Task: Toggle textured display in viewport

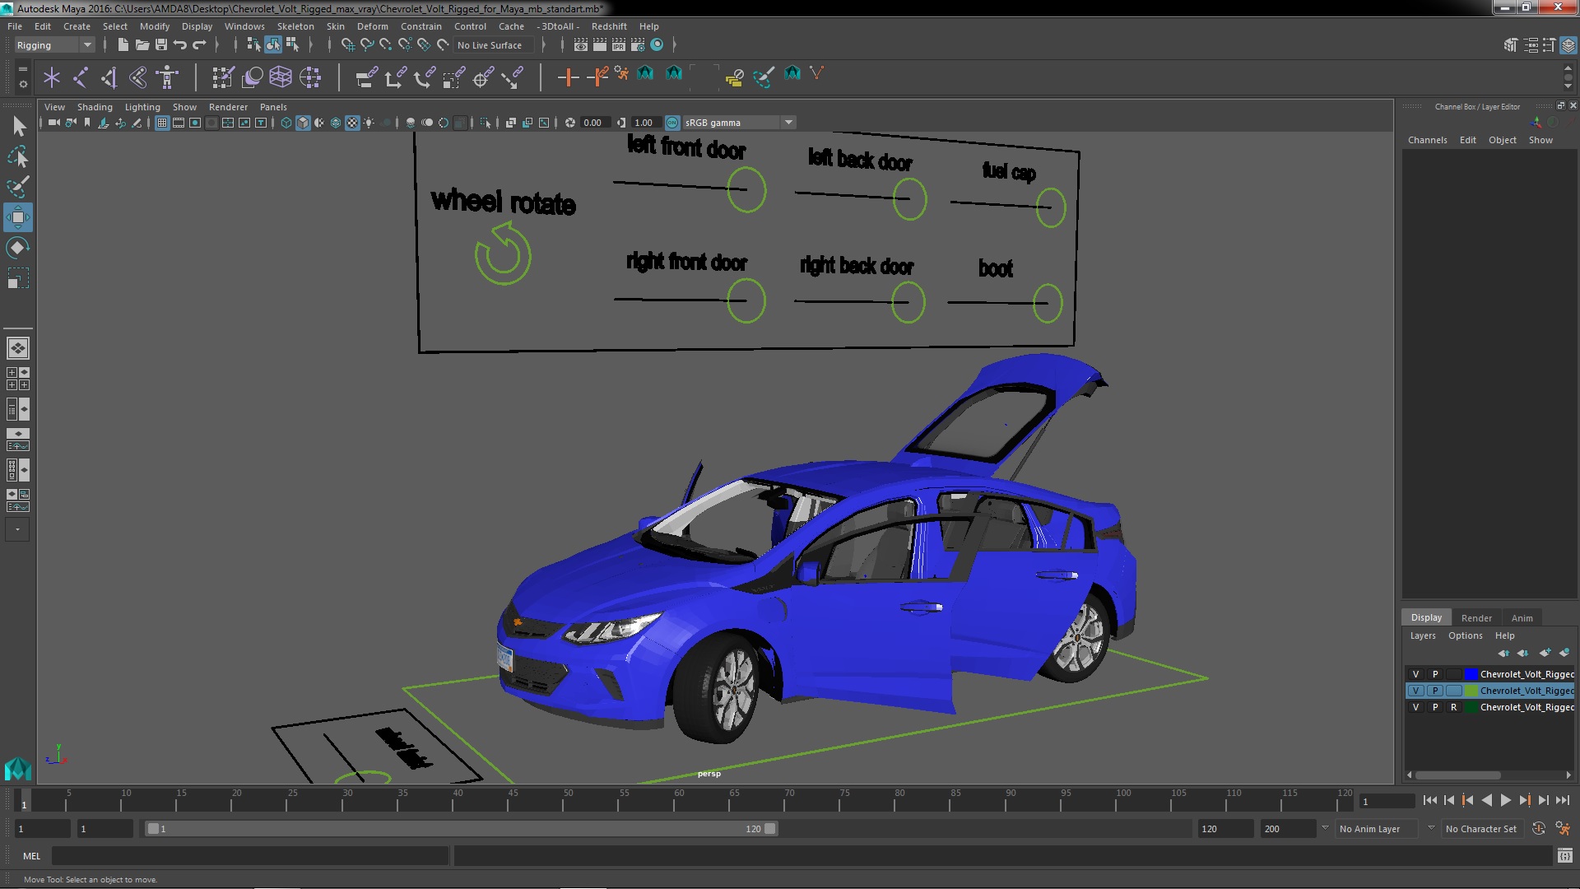Action: (352, 123)
